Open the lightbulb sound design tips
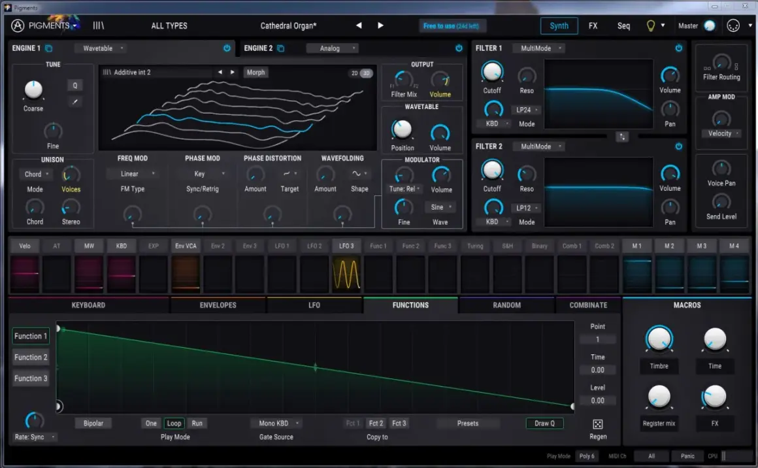Screen dimensions: 758x468 pos(651,25)
